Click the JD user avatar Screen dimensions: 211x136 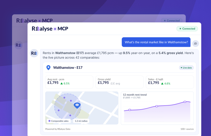point(196,44)
